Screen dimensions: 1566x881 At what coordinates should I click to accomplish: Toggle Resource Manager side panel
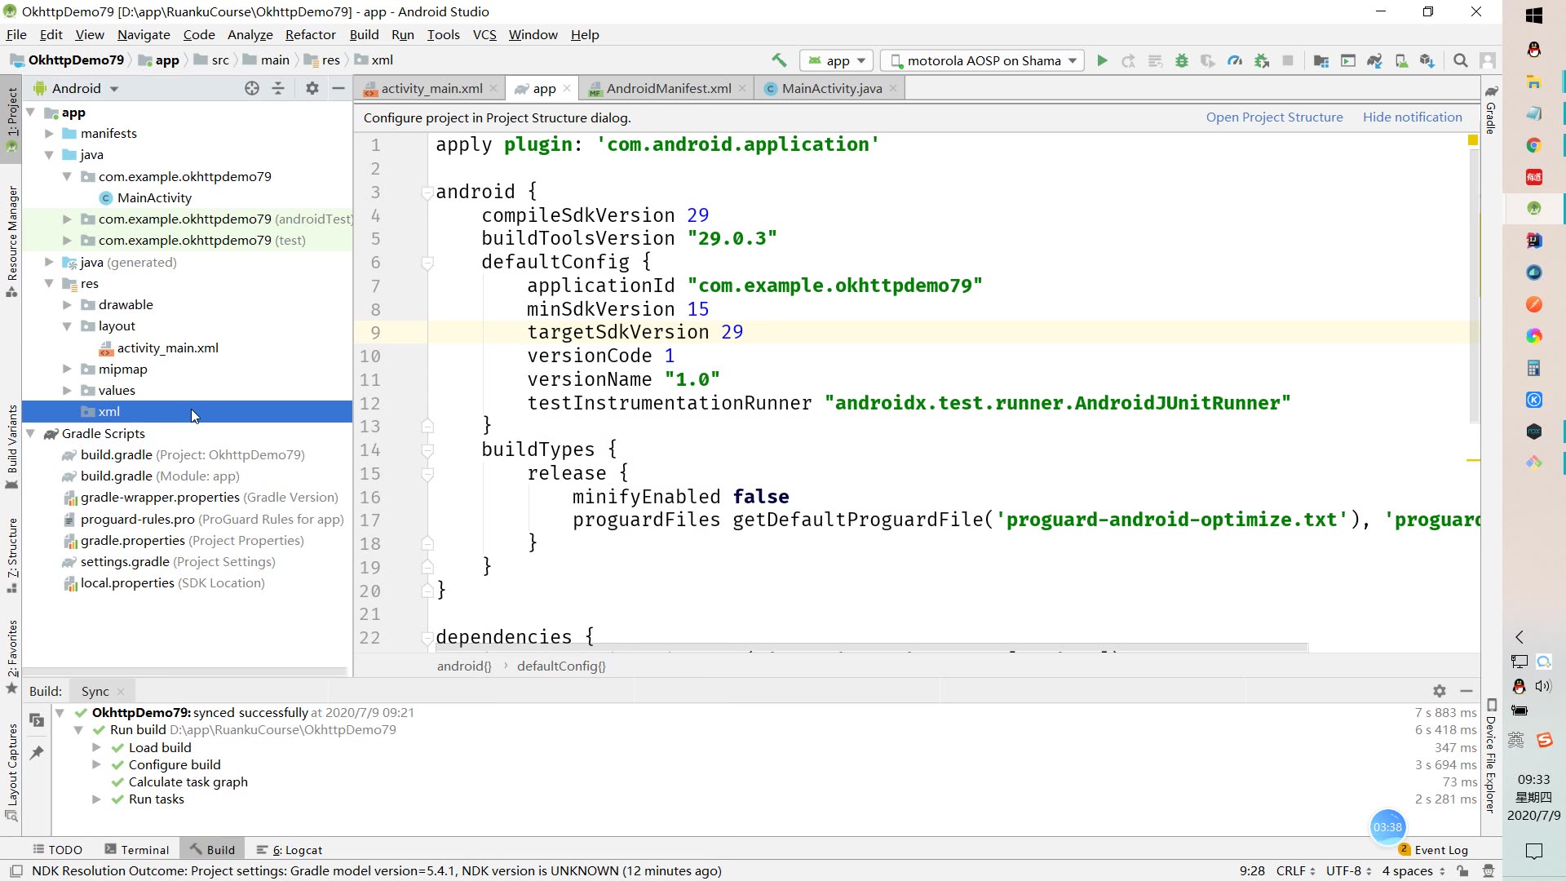point(11,241)
